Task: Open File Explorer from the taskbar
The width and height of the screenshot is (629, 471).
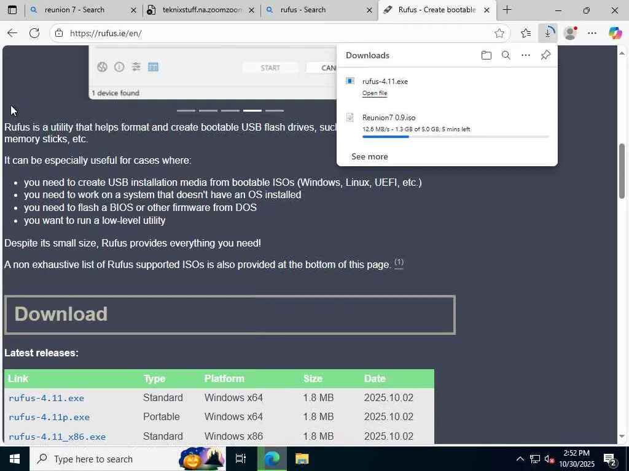Action: pos(302,459)
